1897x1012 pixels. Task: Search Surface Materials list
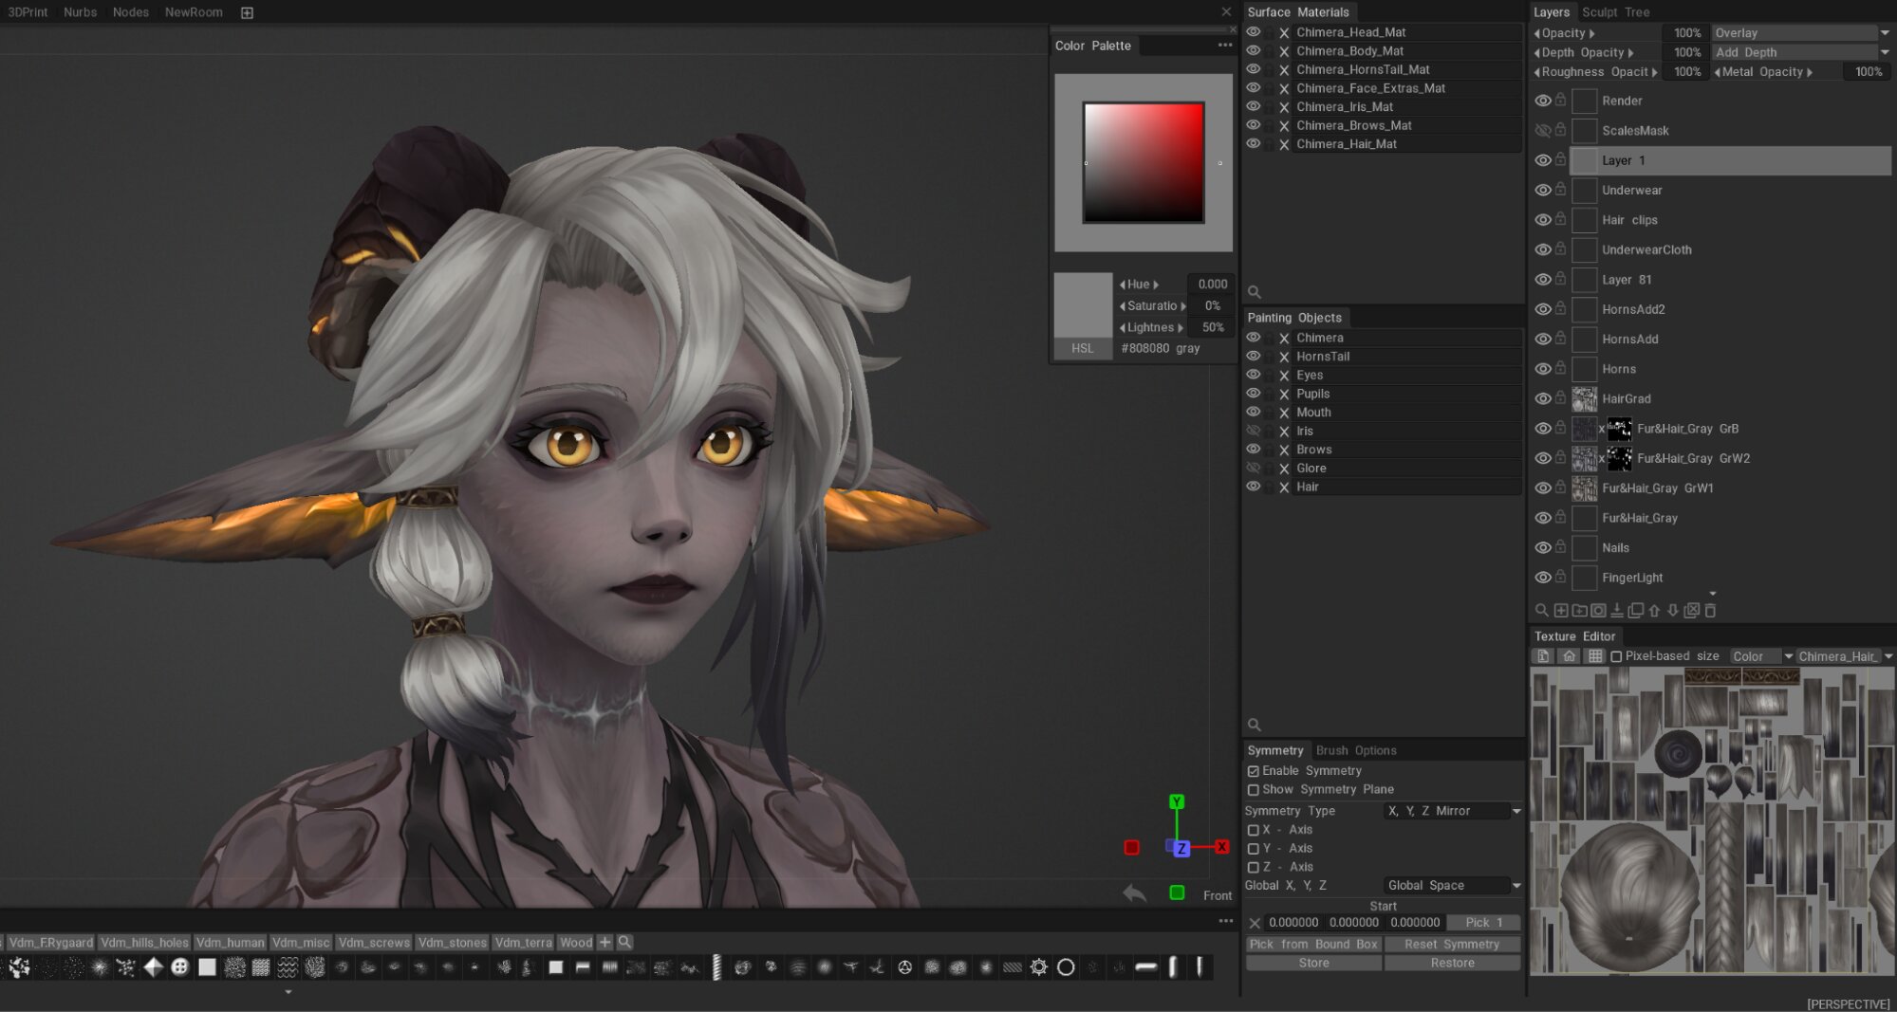click(x=1255, y=292)
